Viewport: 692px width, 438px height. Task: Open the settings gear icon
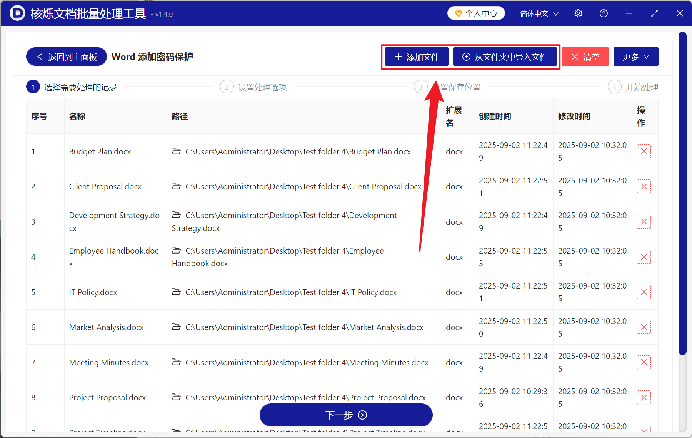click(x=578, y=13)
